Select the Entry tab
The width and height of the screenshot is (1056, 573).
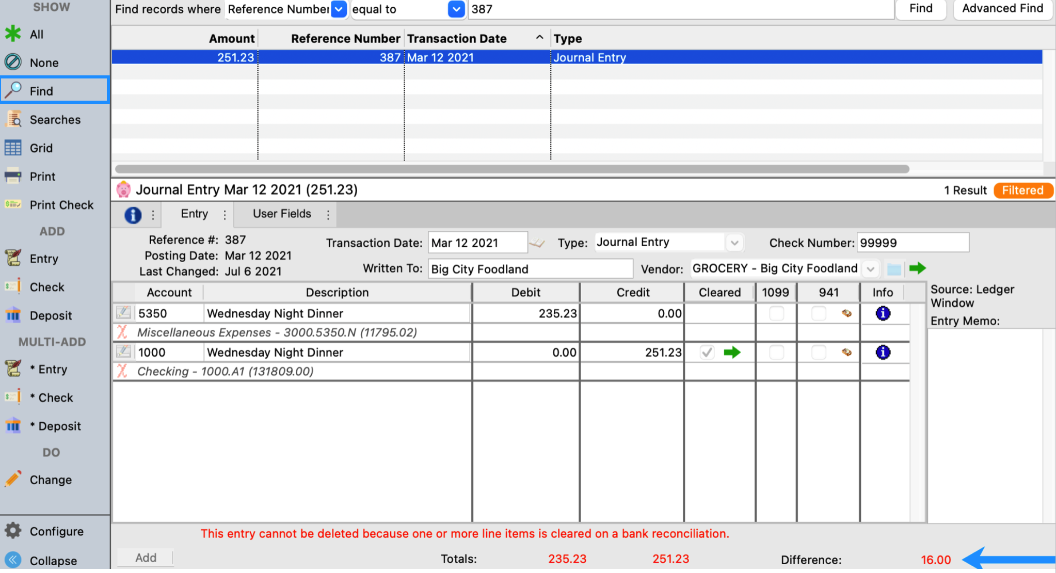[x=194, y=214]
